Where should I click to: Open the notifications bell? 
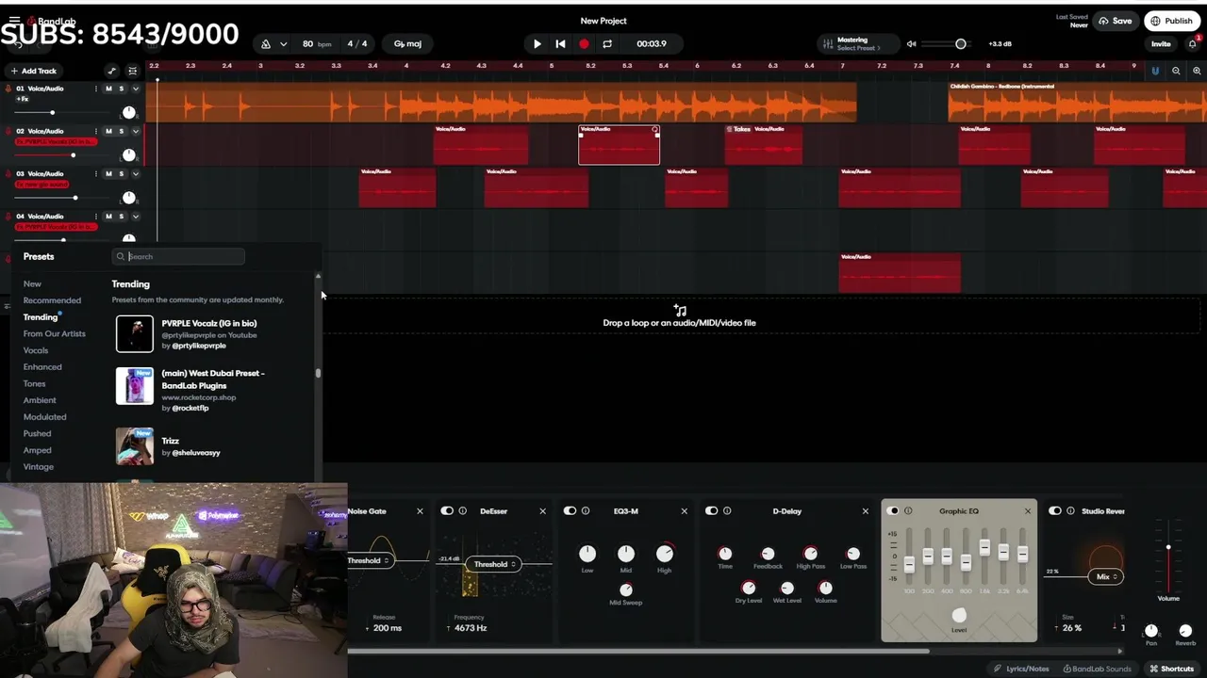[x=1192, y=43]
